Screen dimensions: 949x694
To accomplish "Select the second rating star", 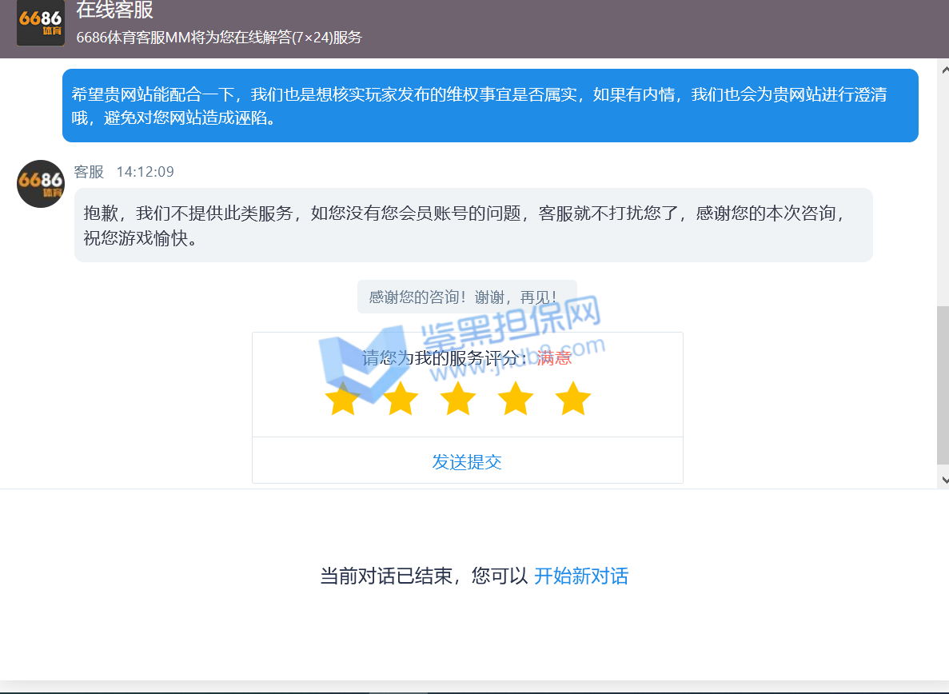I will [x=401, y=399].
